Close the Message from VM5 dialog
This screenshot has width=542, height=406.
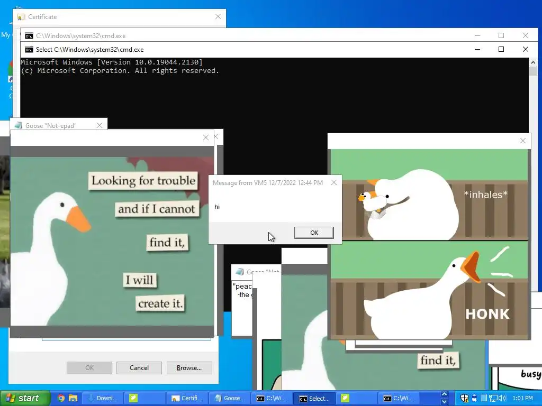[x=333, y=182]
